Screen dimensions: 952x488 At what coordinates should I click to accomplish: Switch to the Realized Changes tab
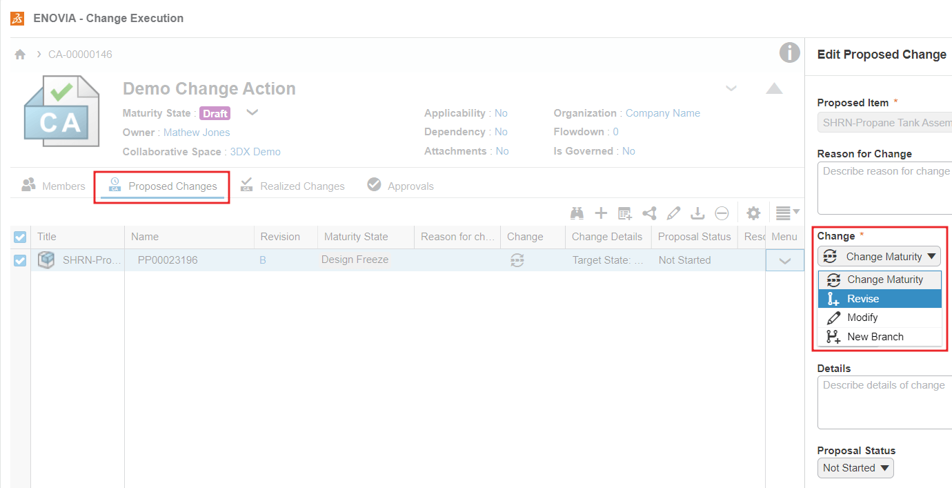[x=292, y=186]
